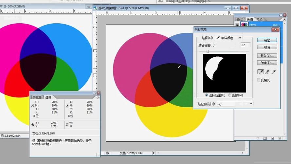Select the subtract-from-sample eyedropper with minus
This screenshot has height=164, width=291.
(274, 72)
